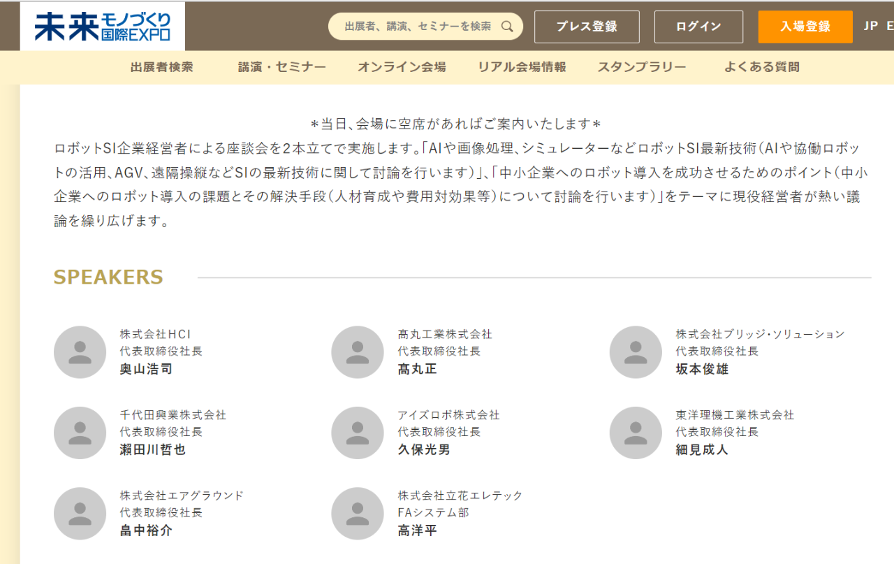Click company text 東洋理機工業株式会社
The height and width of the screenshot is (564, 894).
(735, 415)
